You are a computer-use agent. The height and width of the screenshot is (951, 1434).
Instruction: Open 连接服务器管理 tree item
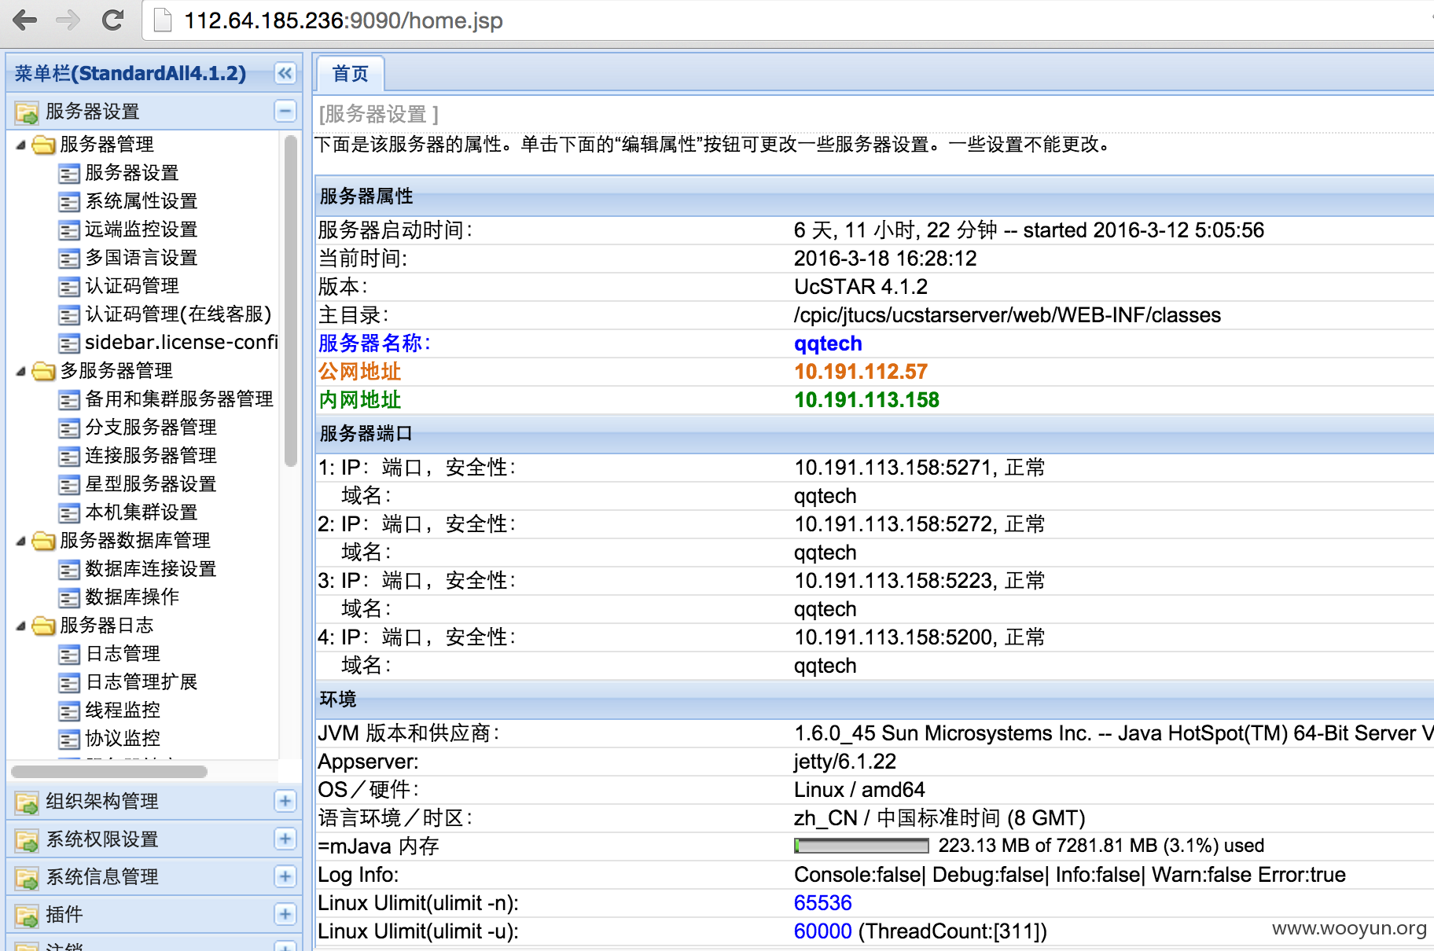click(151, 456)
